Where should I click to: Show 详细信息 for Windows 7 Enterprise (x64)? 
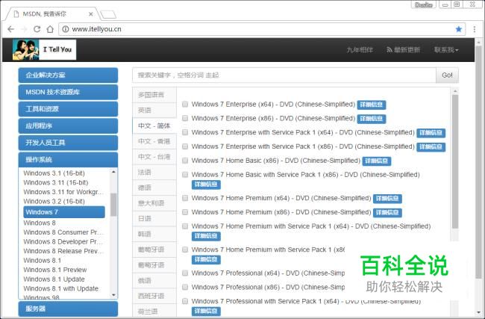point(372,105)
